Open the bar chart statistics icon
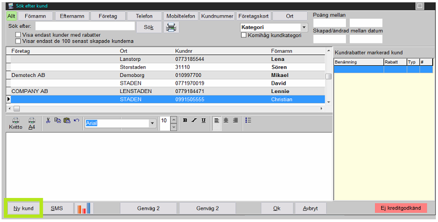The height and width of the screenshot is (222, 438). point(85,208)
